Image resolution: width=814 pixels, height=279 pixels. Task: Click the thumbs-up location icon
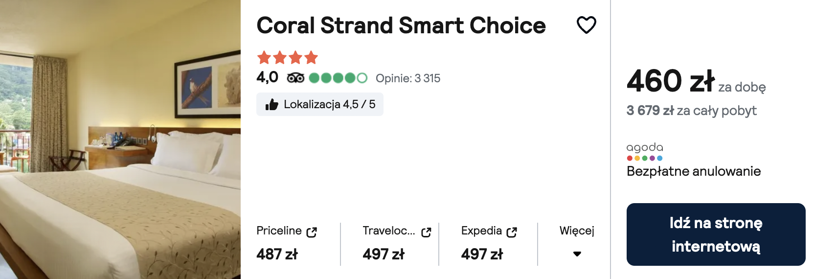(x=271, y=104)
